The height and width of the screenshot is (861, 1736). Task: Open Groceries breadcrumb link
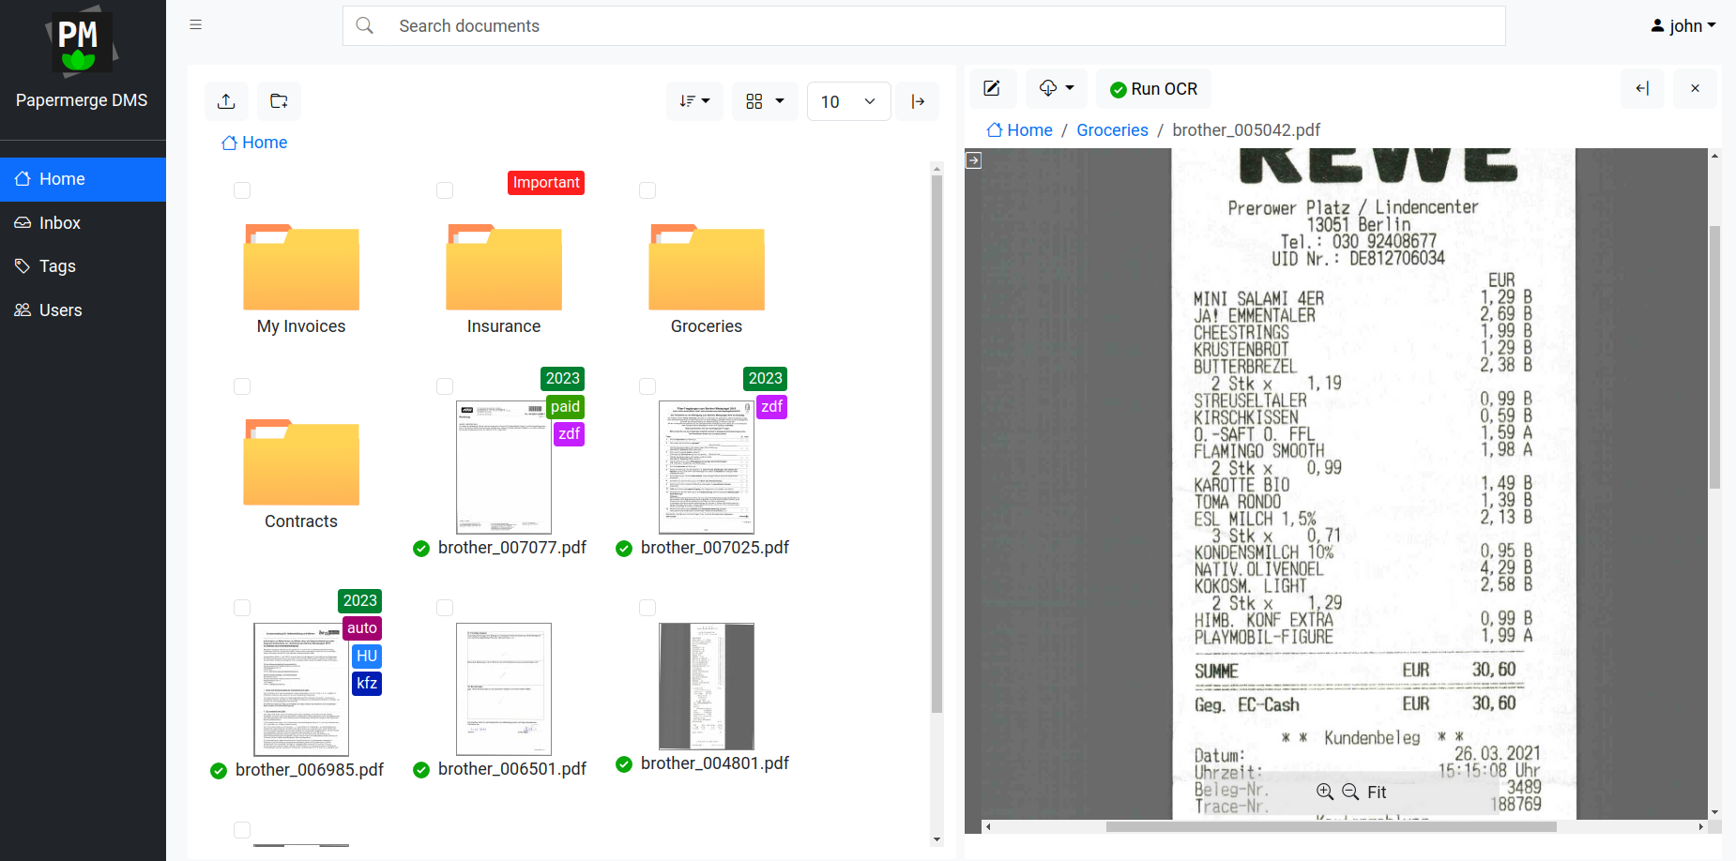pos(1111,130)
